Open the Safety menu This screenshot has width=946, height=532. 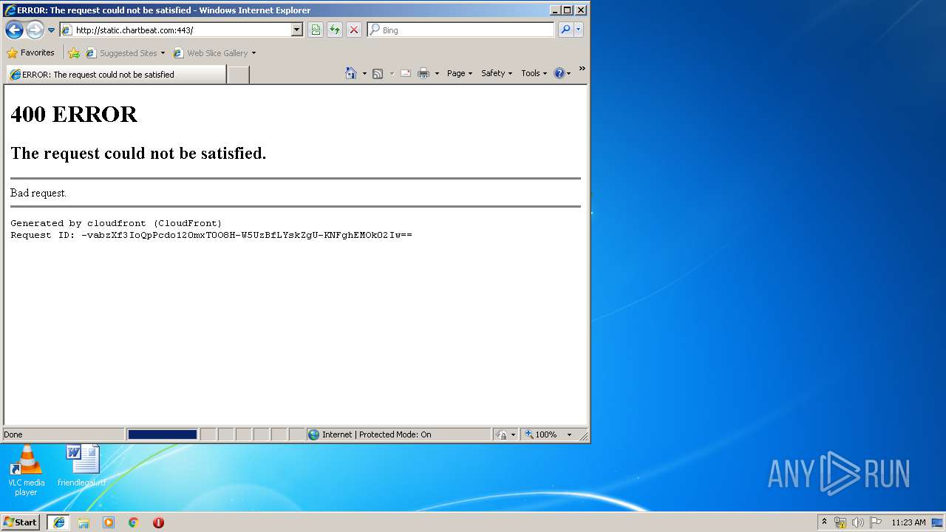coord(496,73)
